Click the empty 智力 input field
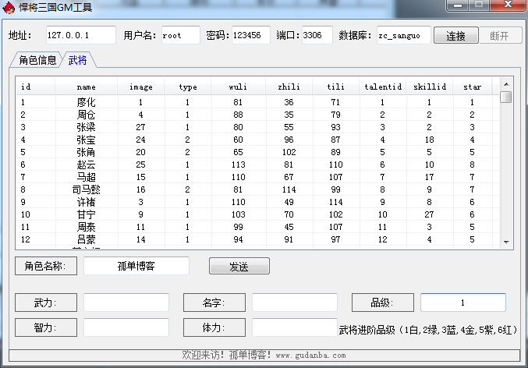This screenshot has height=368, width=528. 126,327
